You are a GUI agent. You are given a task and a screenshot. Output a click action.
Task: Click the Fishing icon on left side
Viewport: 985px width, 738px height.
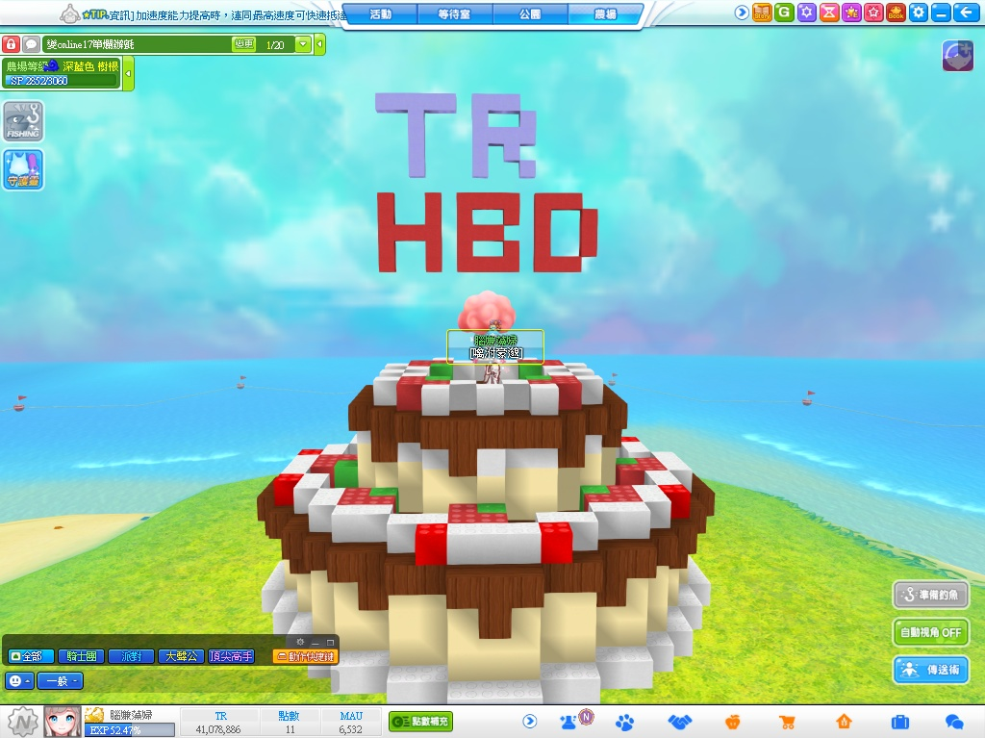(x=23, y=121)
